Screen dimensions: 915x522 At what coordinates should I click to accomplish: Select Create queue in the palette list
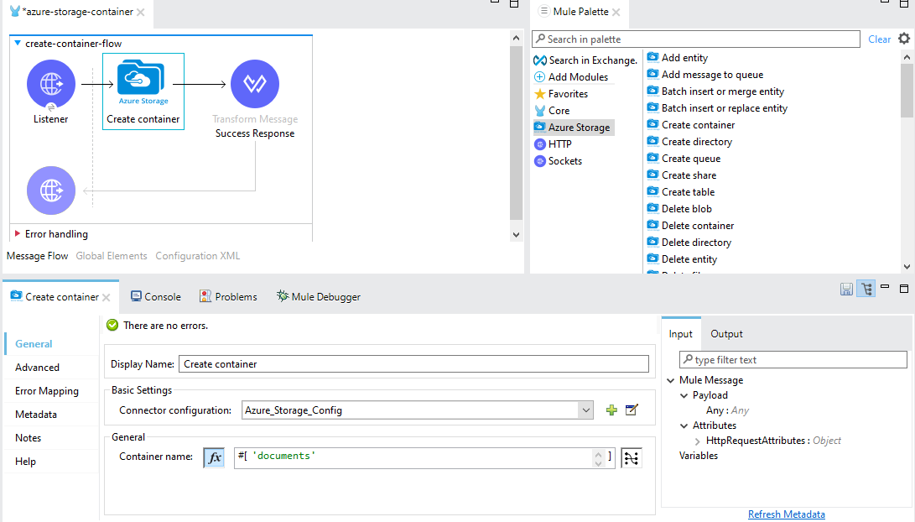click(690, 159)
